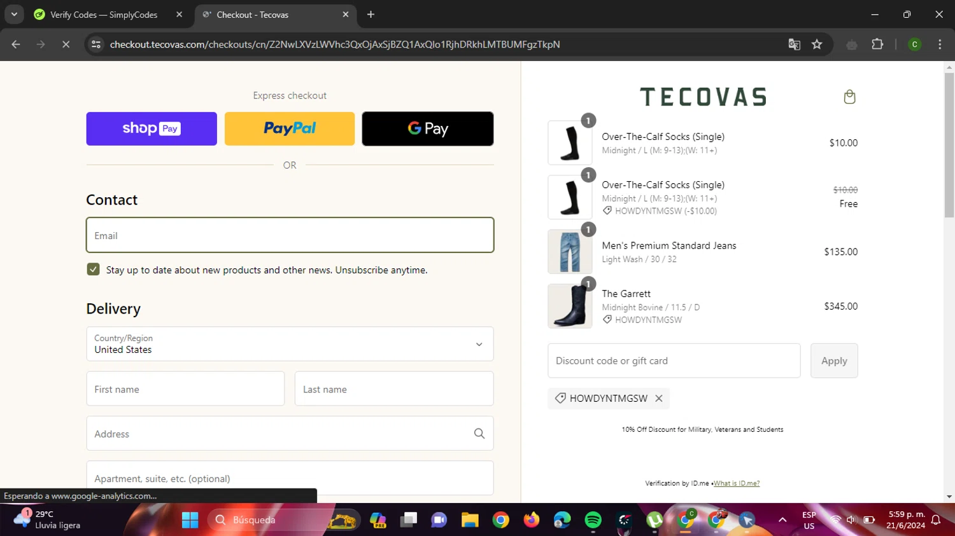Viewport: 955px width, 536px height.
Task: Click the page vertical scrollbar
Action: coord(949,146)
